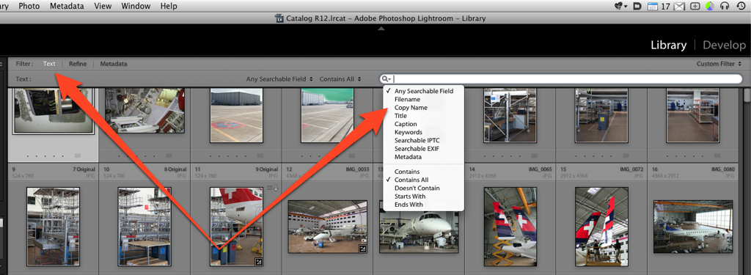This screenshot has width=751, height=275.
Task: Open the Window menu
Action: [135, 6]
